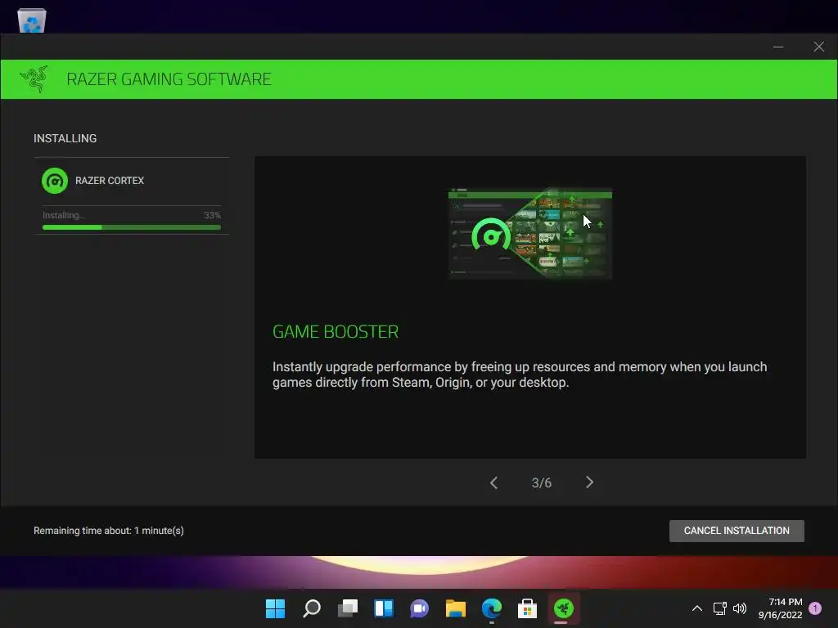Open the clock and date flyout
838x628 pixels.
click(x=780, y=608)
